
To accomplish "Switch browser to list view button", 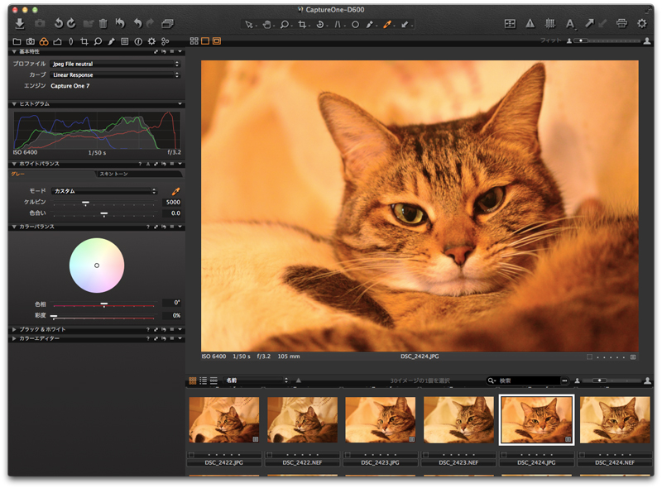I will tap(203, 380).
